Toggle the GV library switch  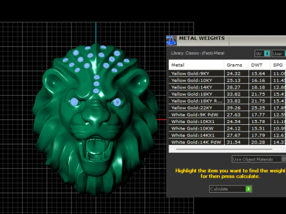267,53
